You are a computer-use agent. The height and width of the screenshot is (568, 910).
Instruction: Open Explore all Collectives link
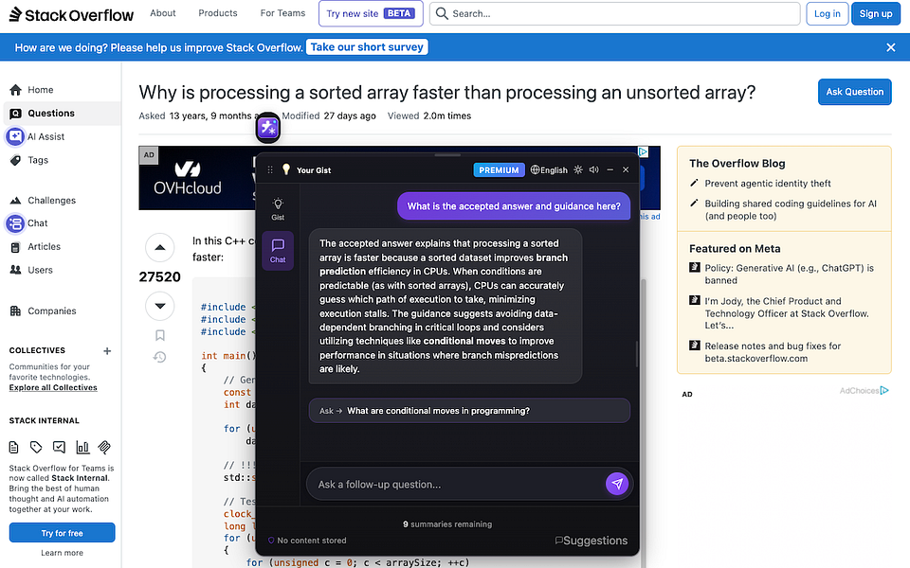[53, 388]
